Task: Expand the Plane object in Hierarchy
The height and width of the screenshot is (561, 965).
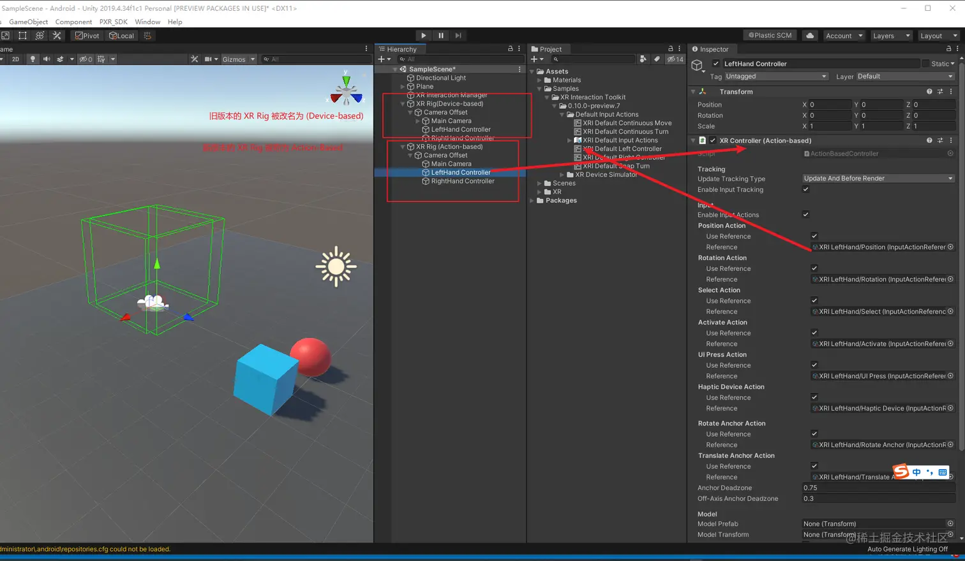Action: click(x=402, y=87)
